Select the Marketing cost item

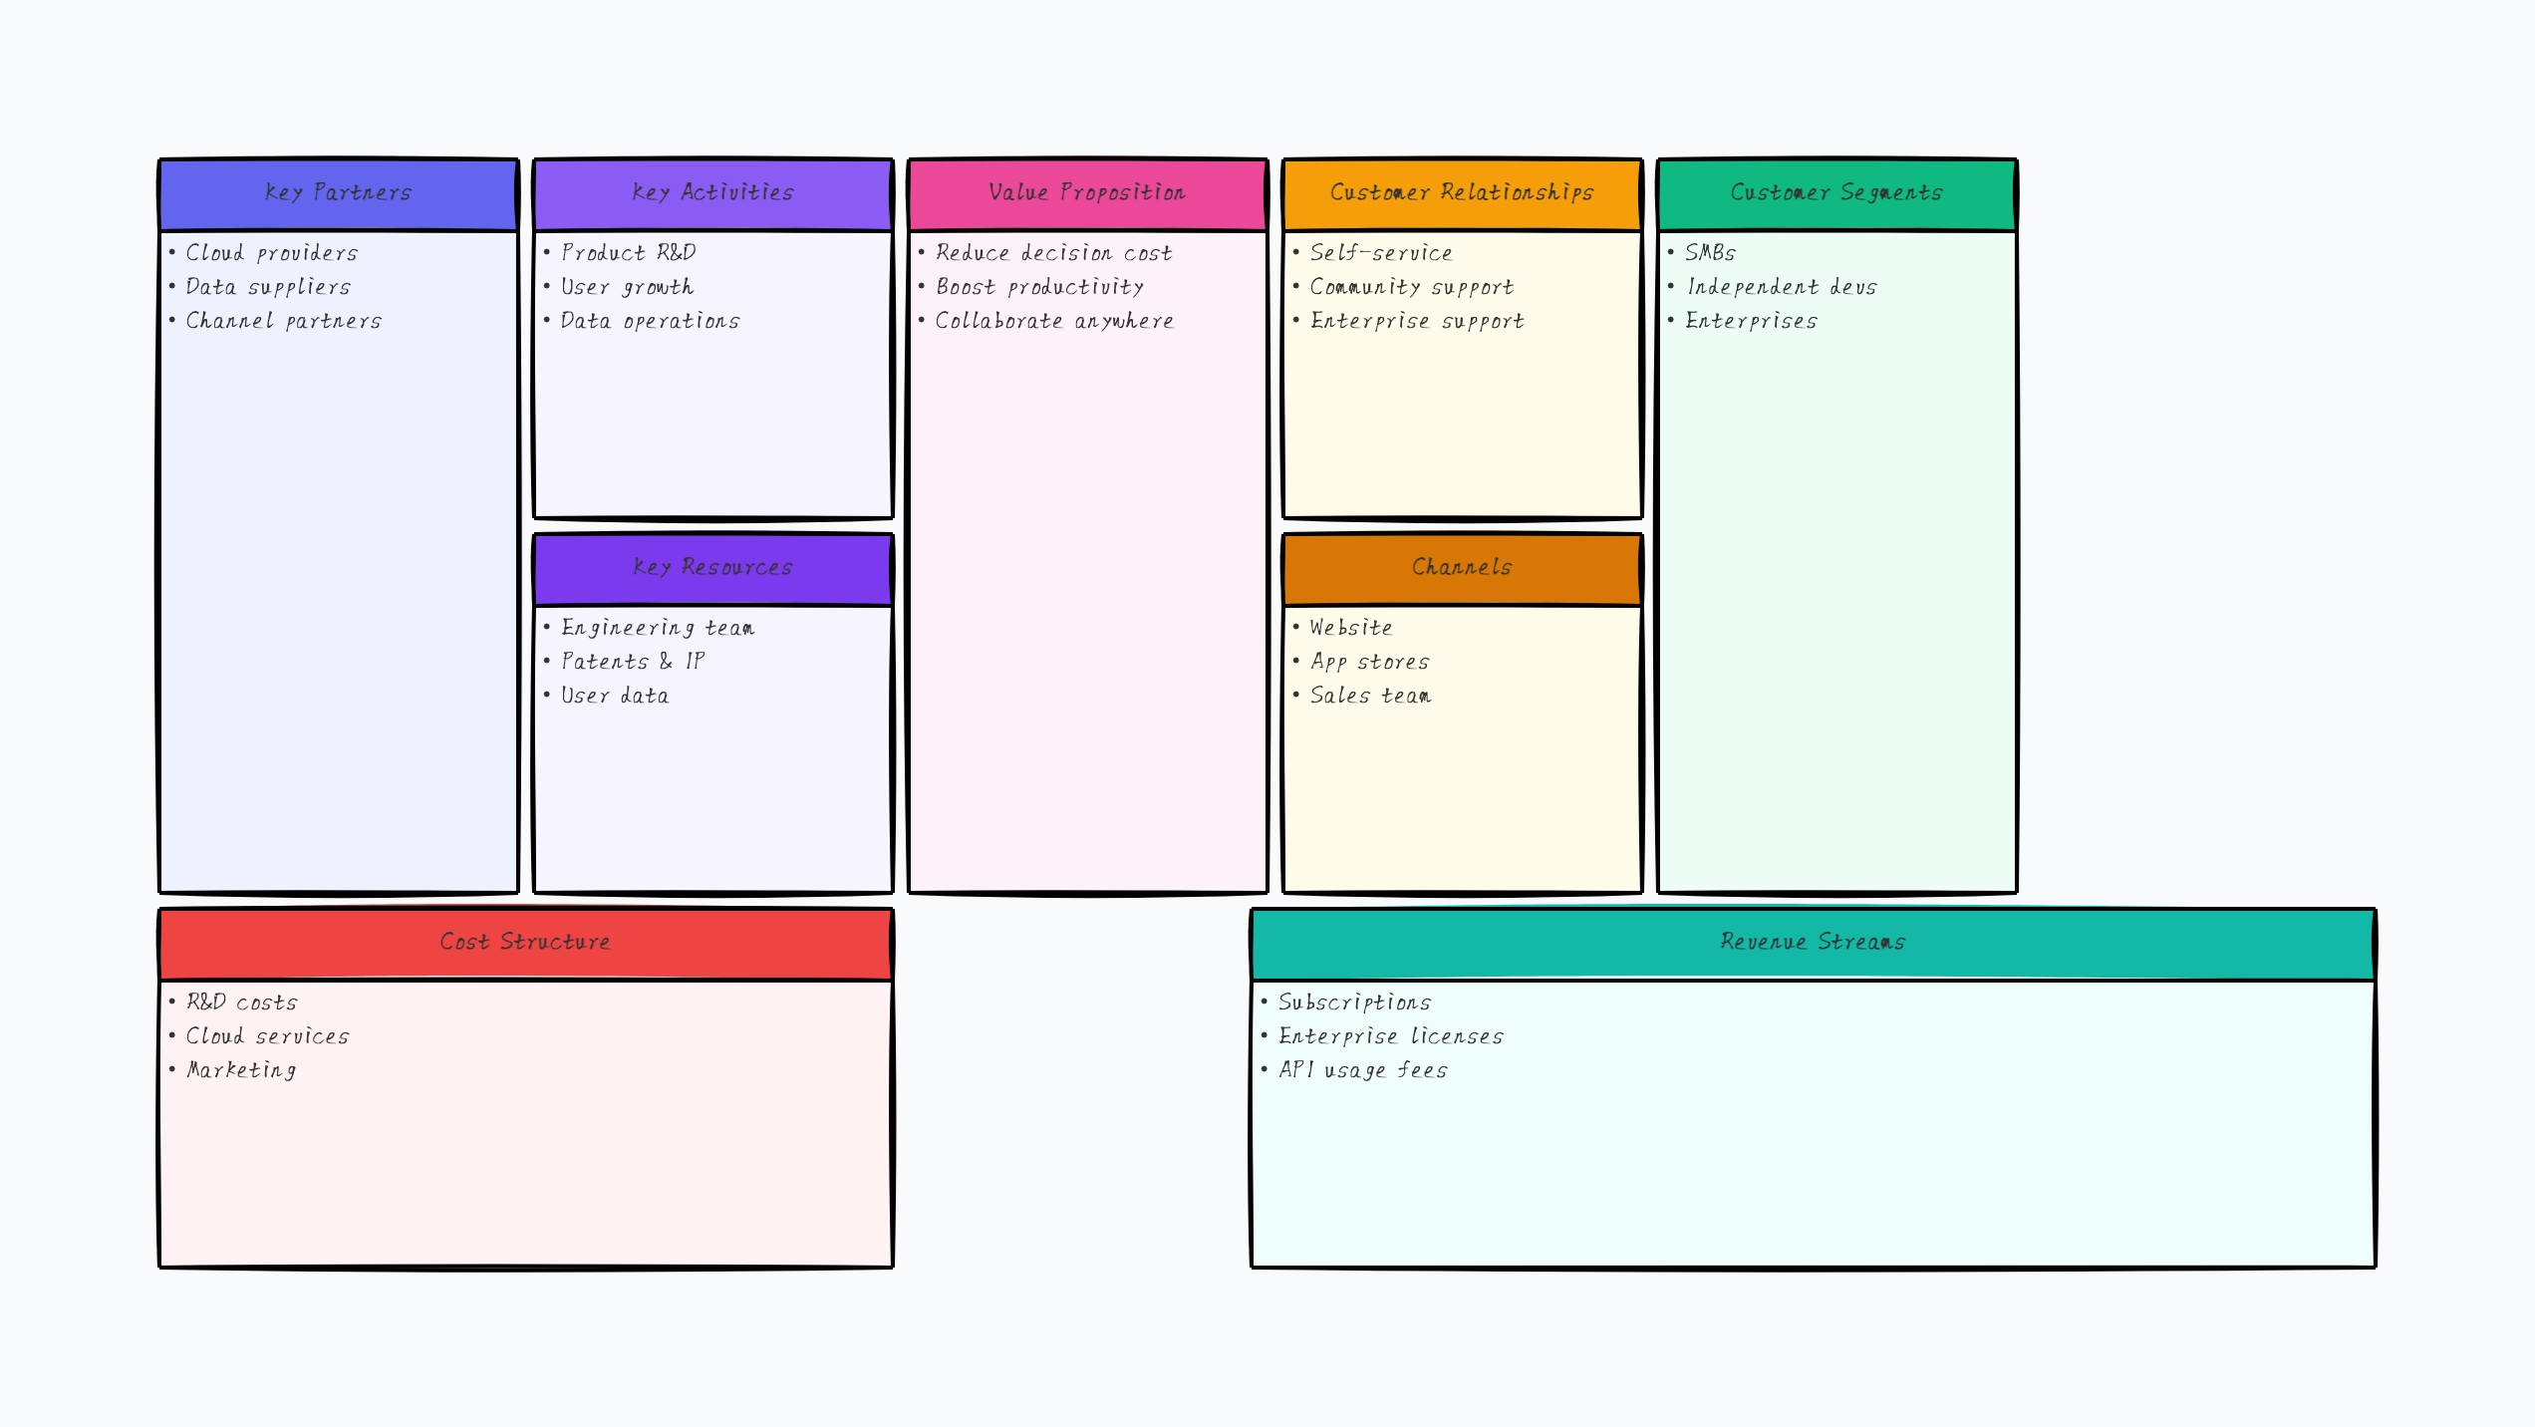pos(240,1070)
